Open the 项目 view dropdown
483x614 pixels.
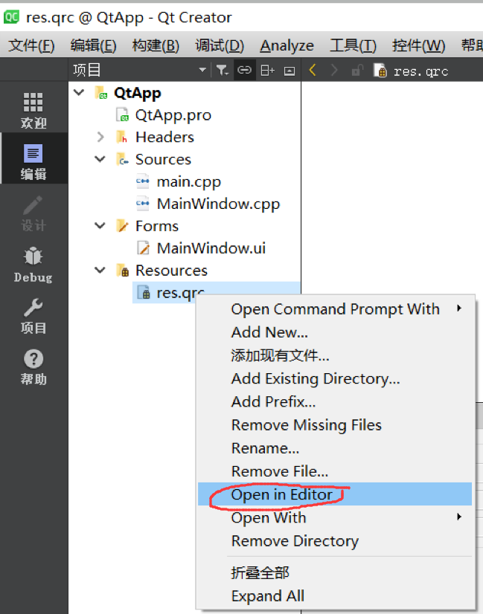[202, 70]
